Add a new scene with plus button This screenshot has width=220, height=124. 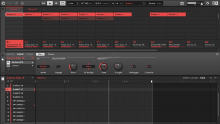pyautogui.click(x=44, y=9)
